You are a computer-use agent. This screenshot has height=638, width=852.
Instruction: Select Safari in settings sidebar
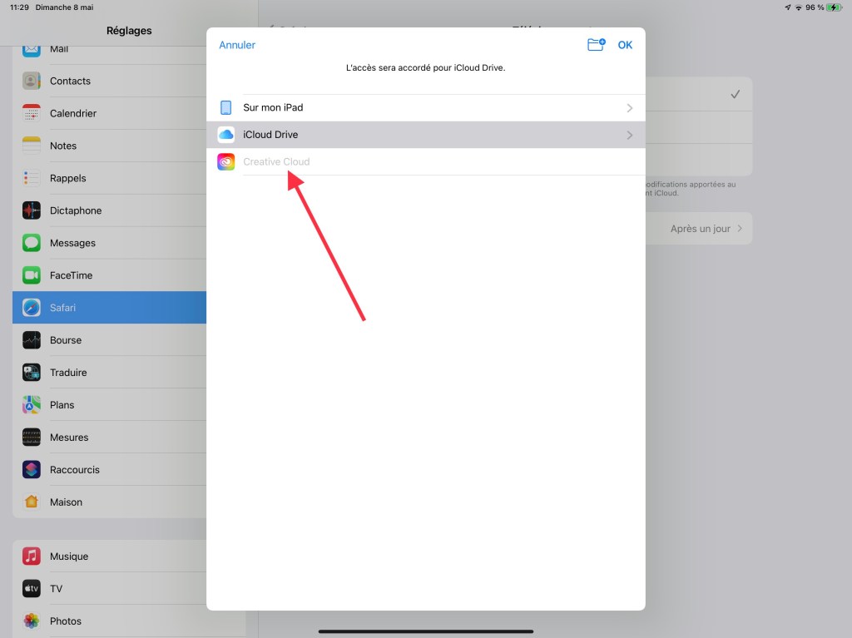click(109, 308)
